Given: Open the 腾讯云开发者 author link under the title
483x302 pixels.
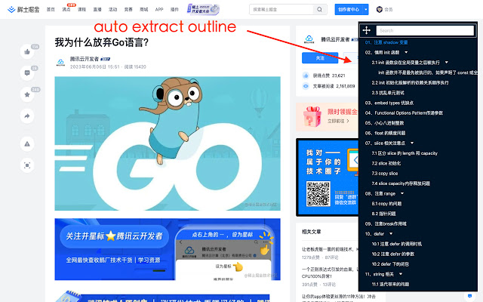Looking at the screenshot, I should [x=84, y=59].
